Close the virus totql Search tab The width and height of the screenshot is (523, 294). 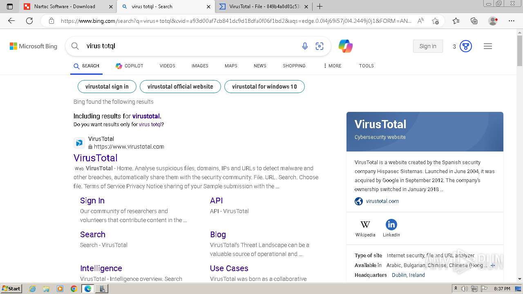point(208,7)
